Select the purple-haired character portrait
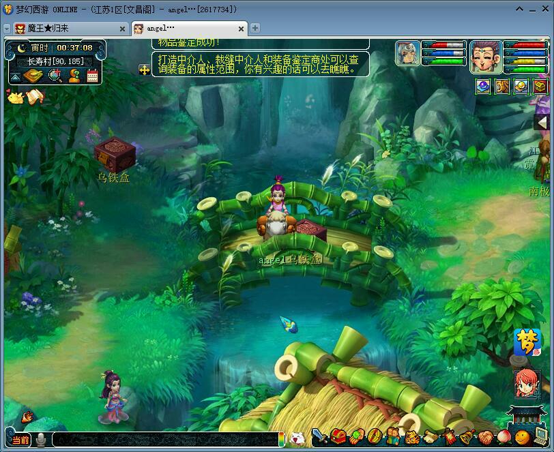Viewport: 554px width, 452px height. [486, 57]
